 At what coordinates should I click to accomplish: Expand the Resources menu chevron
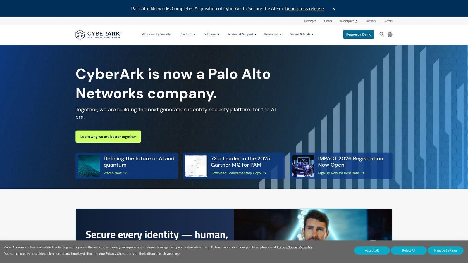[x=281, y=34]
